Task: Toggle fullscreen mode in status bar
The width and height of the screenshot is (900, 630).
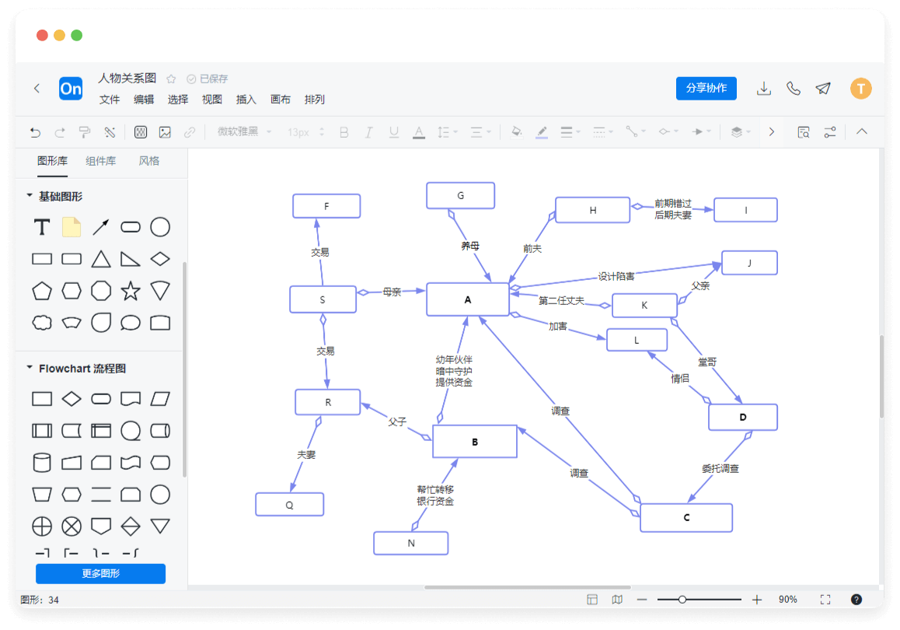Action: 825,600
